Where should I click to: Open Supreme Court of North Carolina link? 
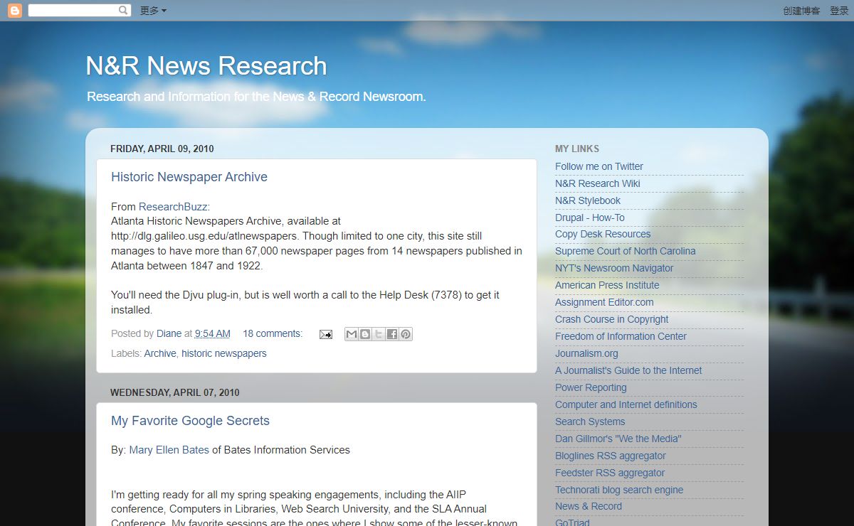point(626,251)
